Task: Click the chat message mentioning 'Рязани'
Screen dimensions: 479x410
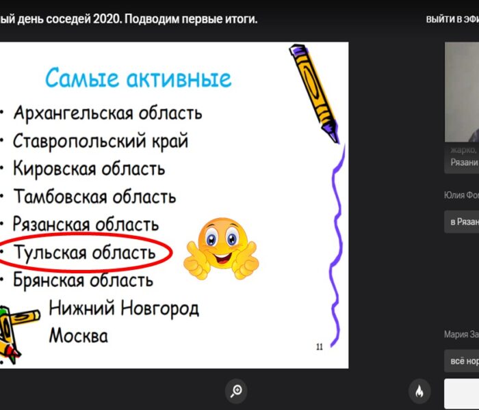Action: pyautogui.click(x=462, y=159)
